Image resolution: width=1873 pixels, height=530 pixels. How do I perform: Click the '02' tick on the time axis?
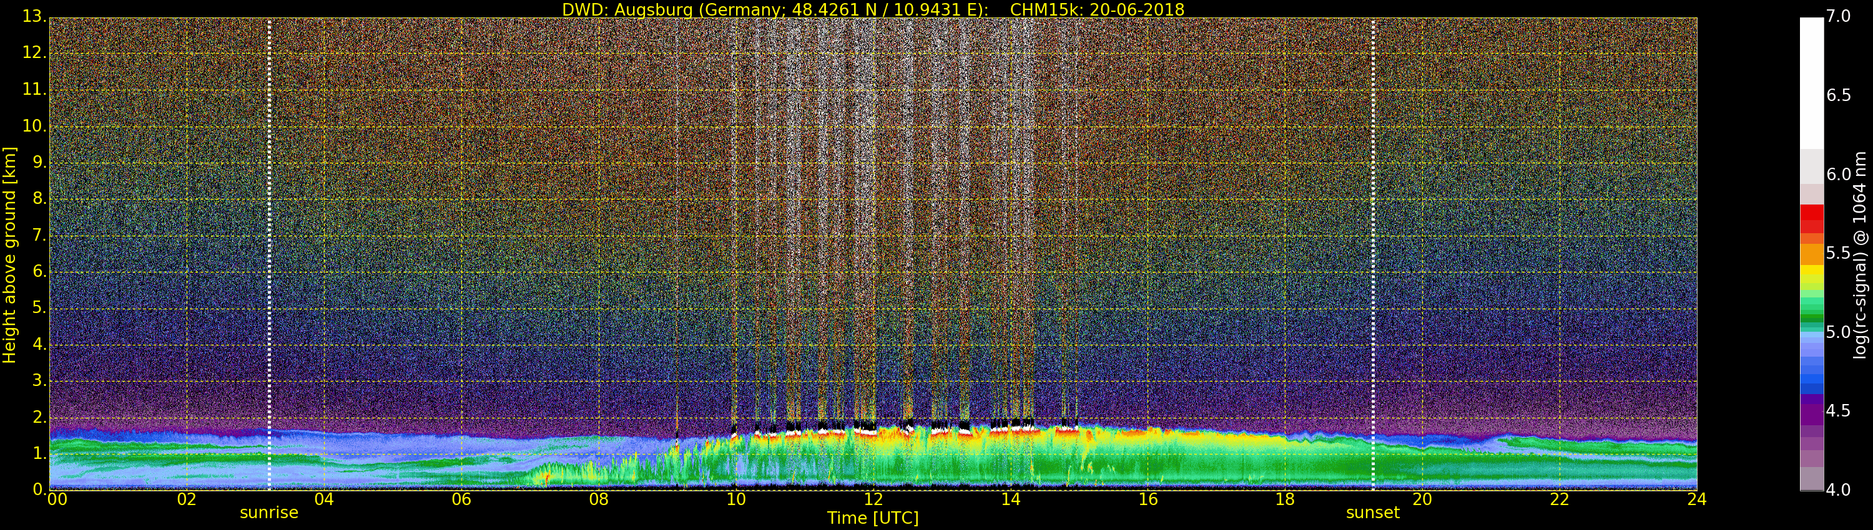pos(187,499)
